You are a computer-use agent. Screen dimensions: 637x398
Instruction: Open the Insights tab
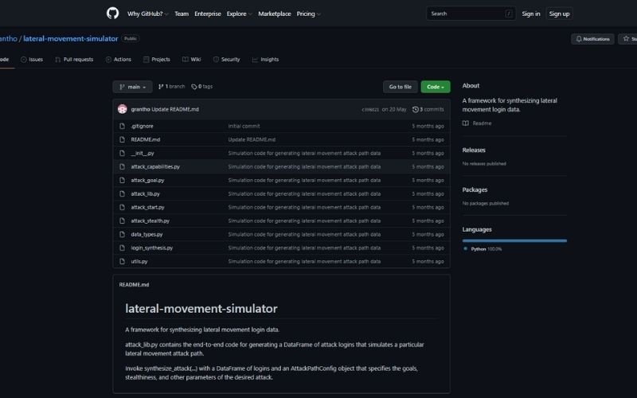pyautogui.click(x=265, y=59)
